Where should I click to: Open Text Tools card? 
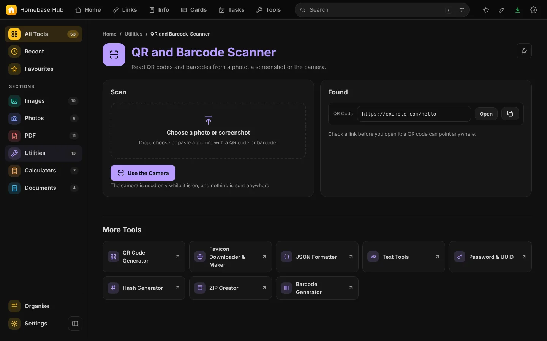pyautogui.click(x=404, y=257)
